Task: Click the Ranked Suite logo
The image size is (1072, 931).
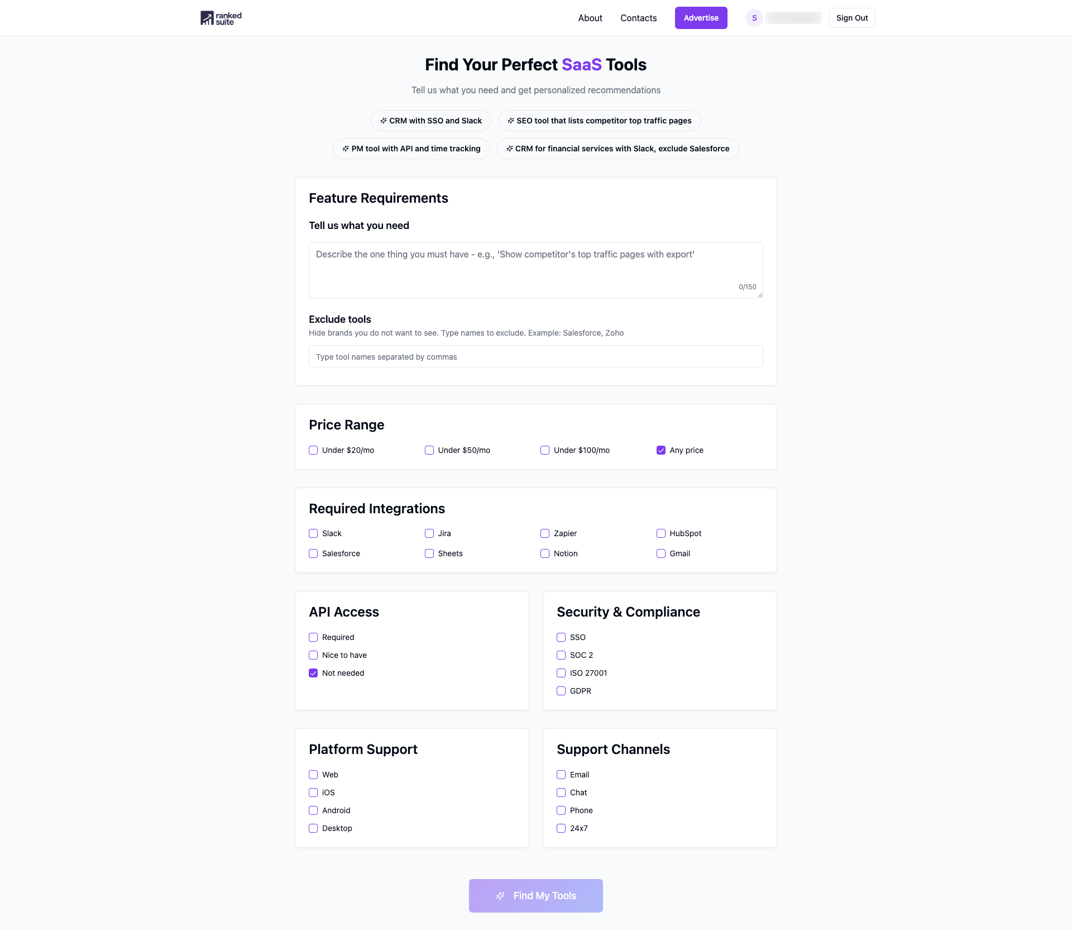Action: 221,18
